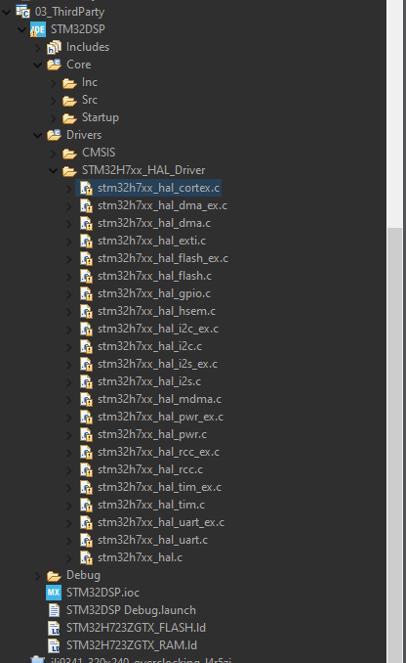Click the STM32H723ZGTX_RAM.ld file icon
Screen dimensions: 406x663
(54, 645)
